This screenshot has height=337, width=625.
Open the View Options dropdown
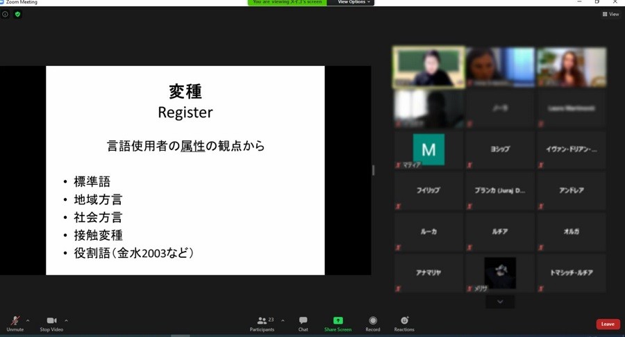tap(353, 2)
